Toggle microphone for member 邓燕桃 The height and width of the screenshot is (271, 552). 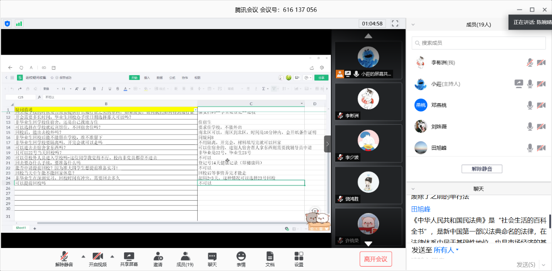coord(530,105)
